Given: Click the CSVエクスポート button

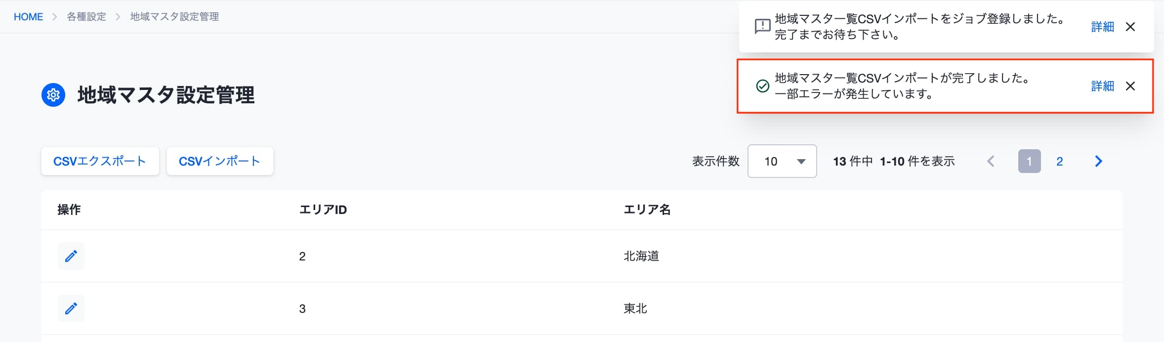Looking at the screenshot, I should coord(100,161).
